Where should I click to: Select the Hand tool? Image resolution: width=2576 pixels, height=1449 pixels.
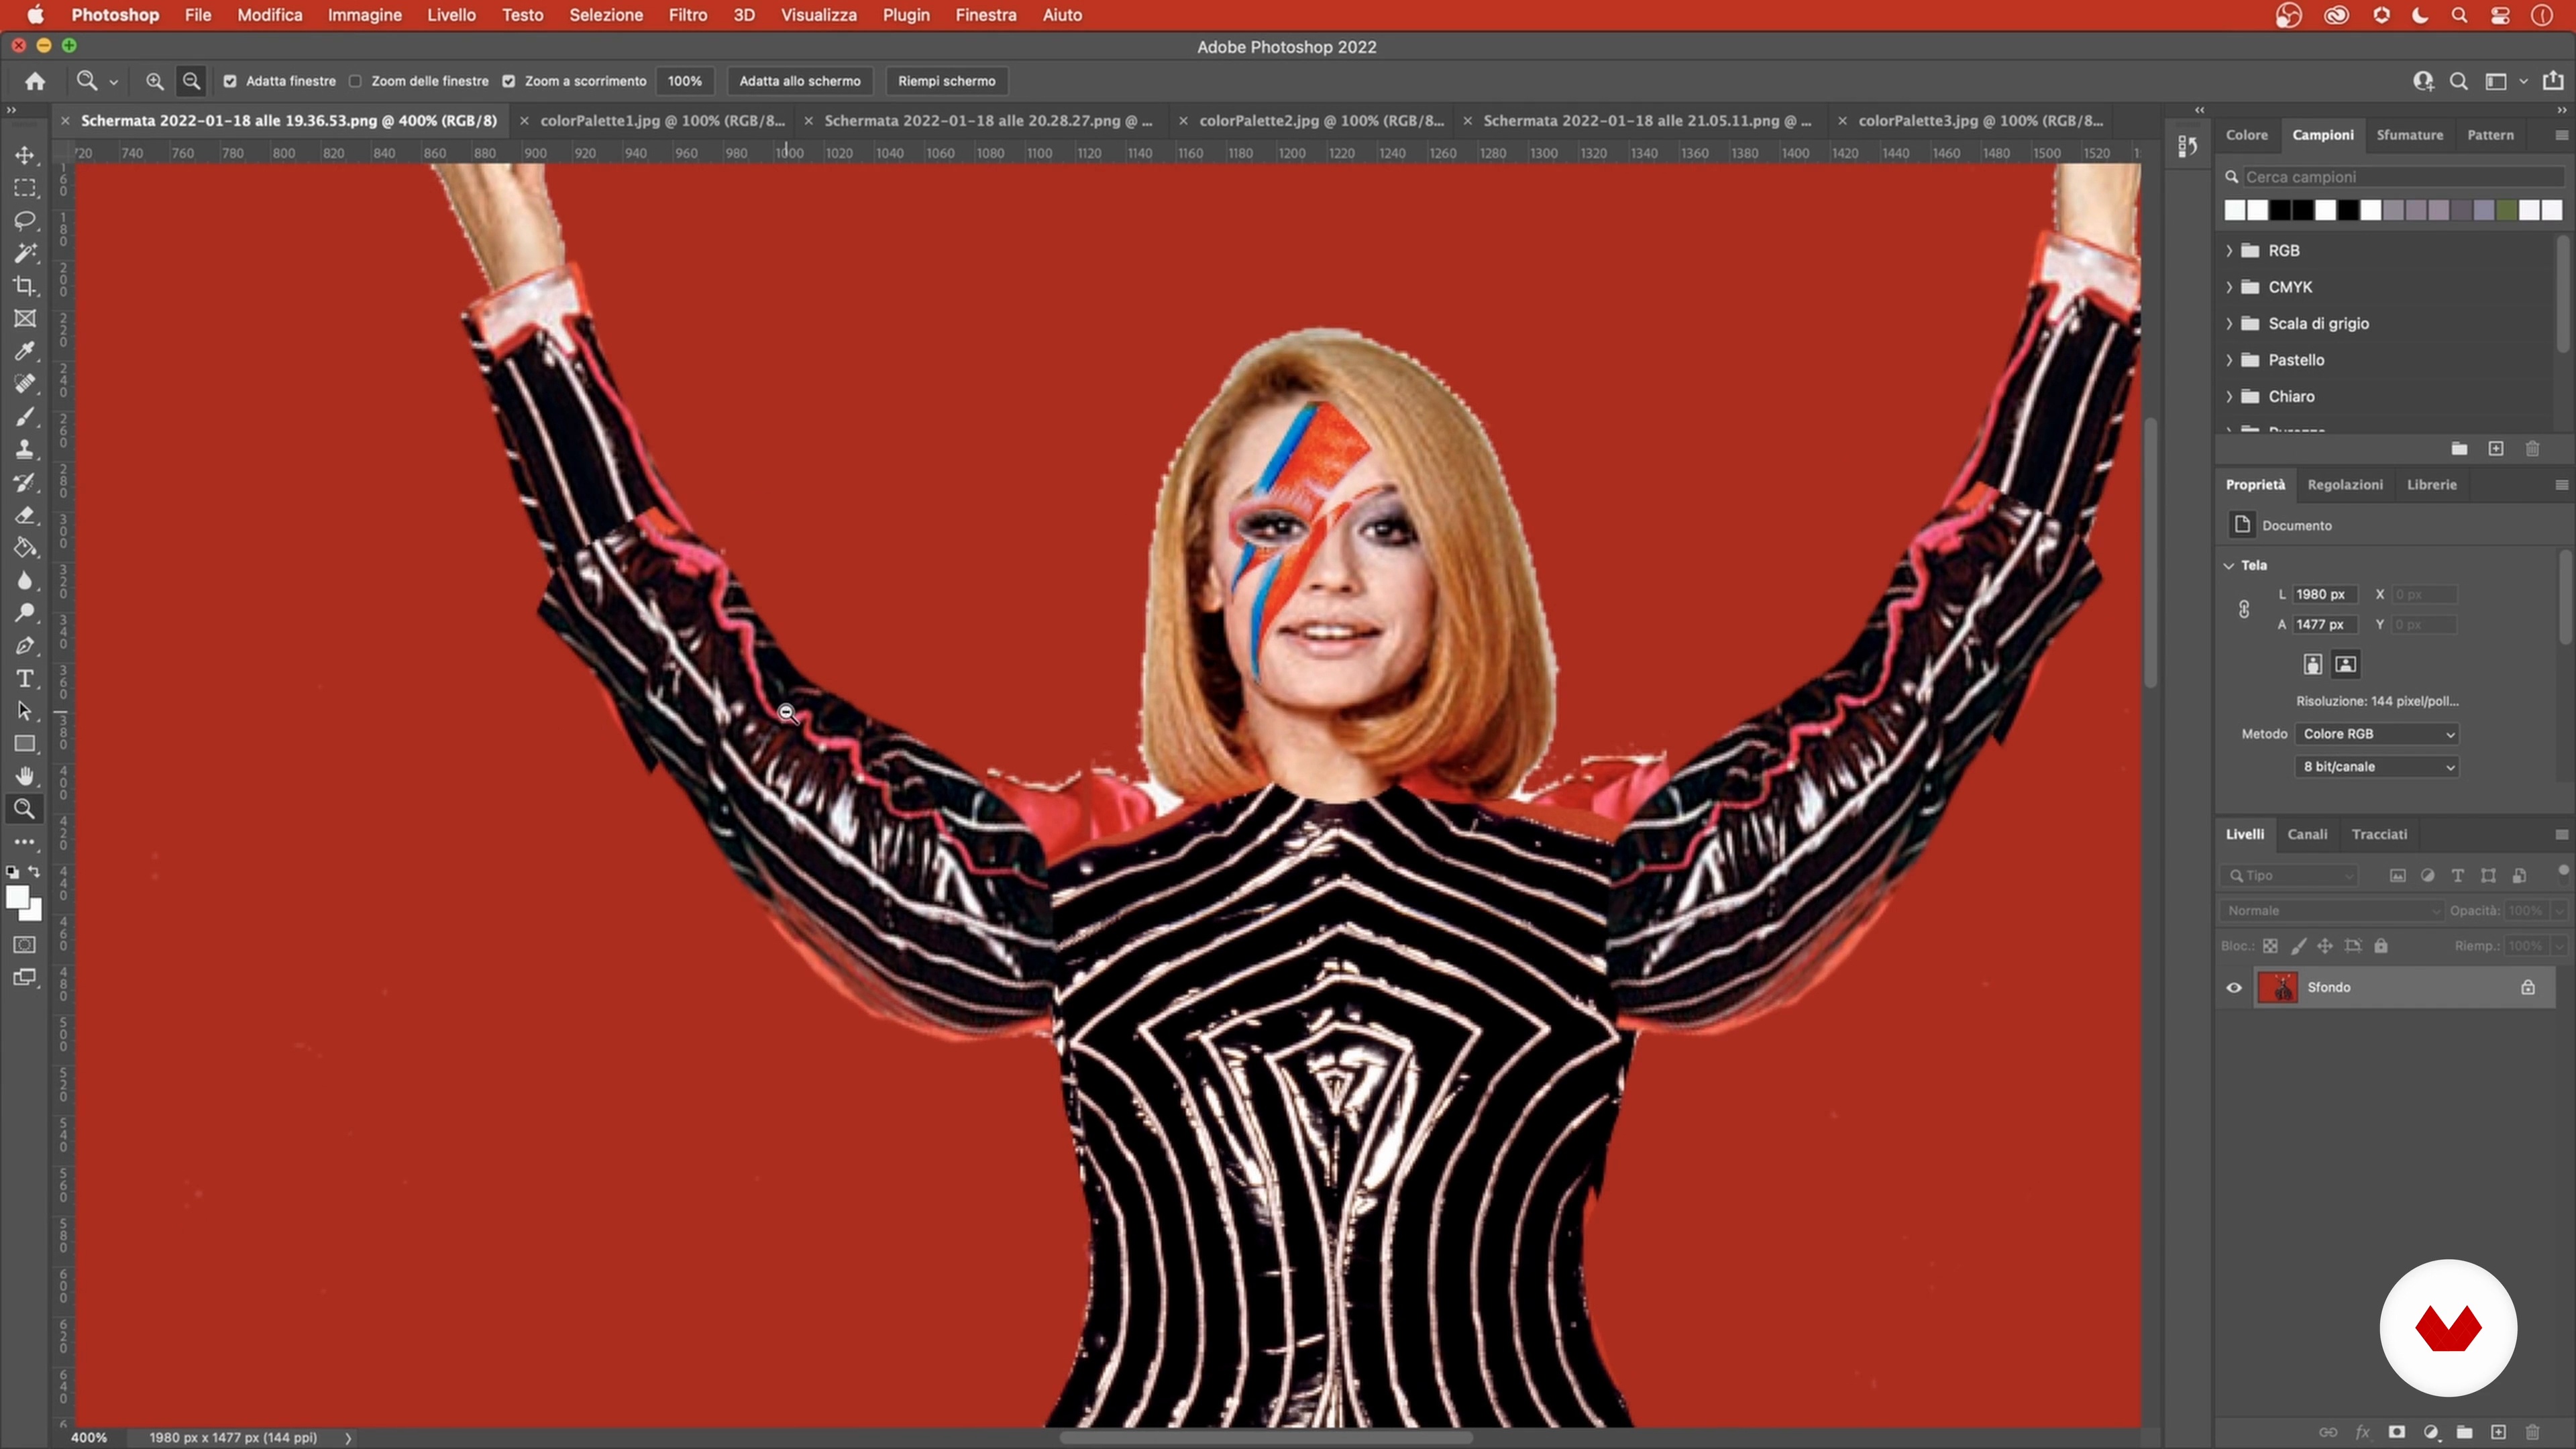pyautogui.click(x=25, y=776)
